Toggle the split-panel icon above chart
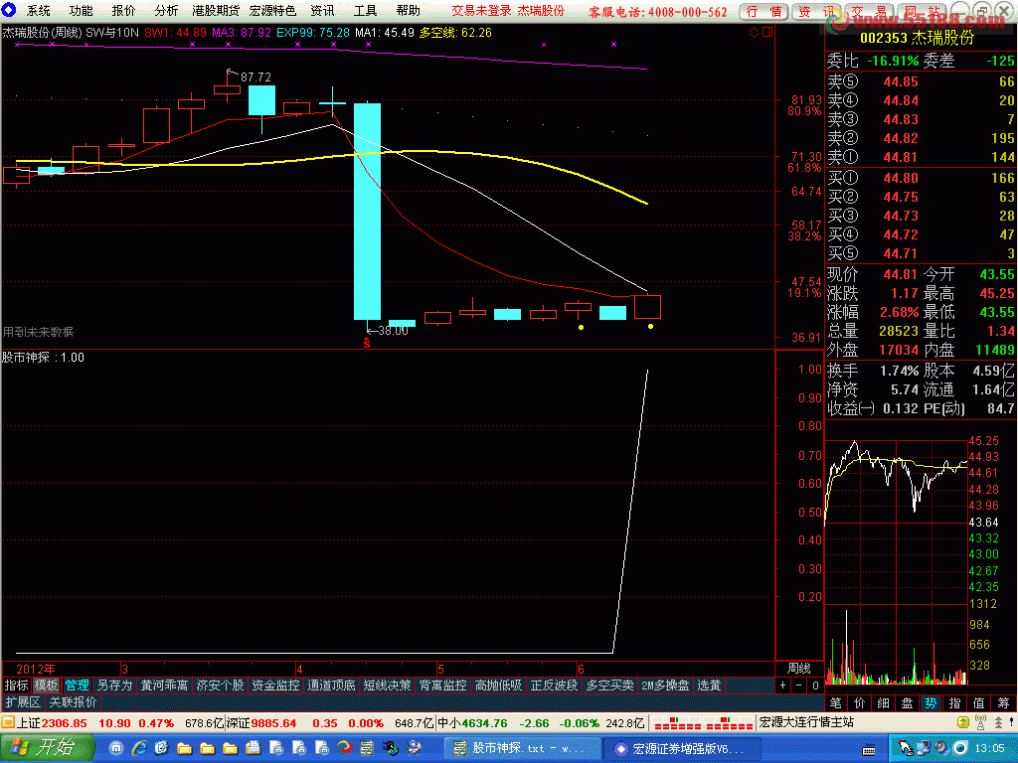Image resolution: width=1018 pixels, height=763 pixels. point(767,32)
